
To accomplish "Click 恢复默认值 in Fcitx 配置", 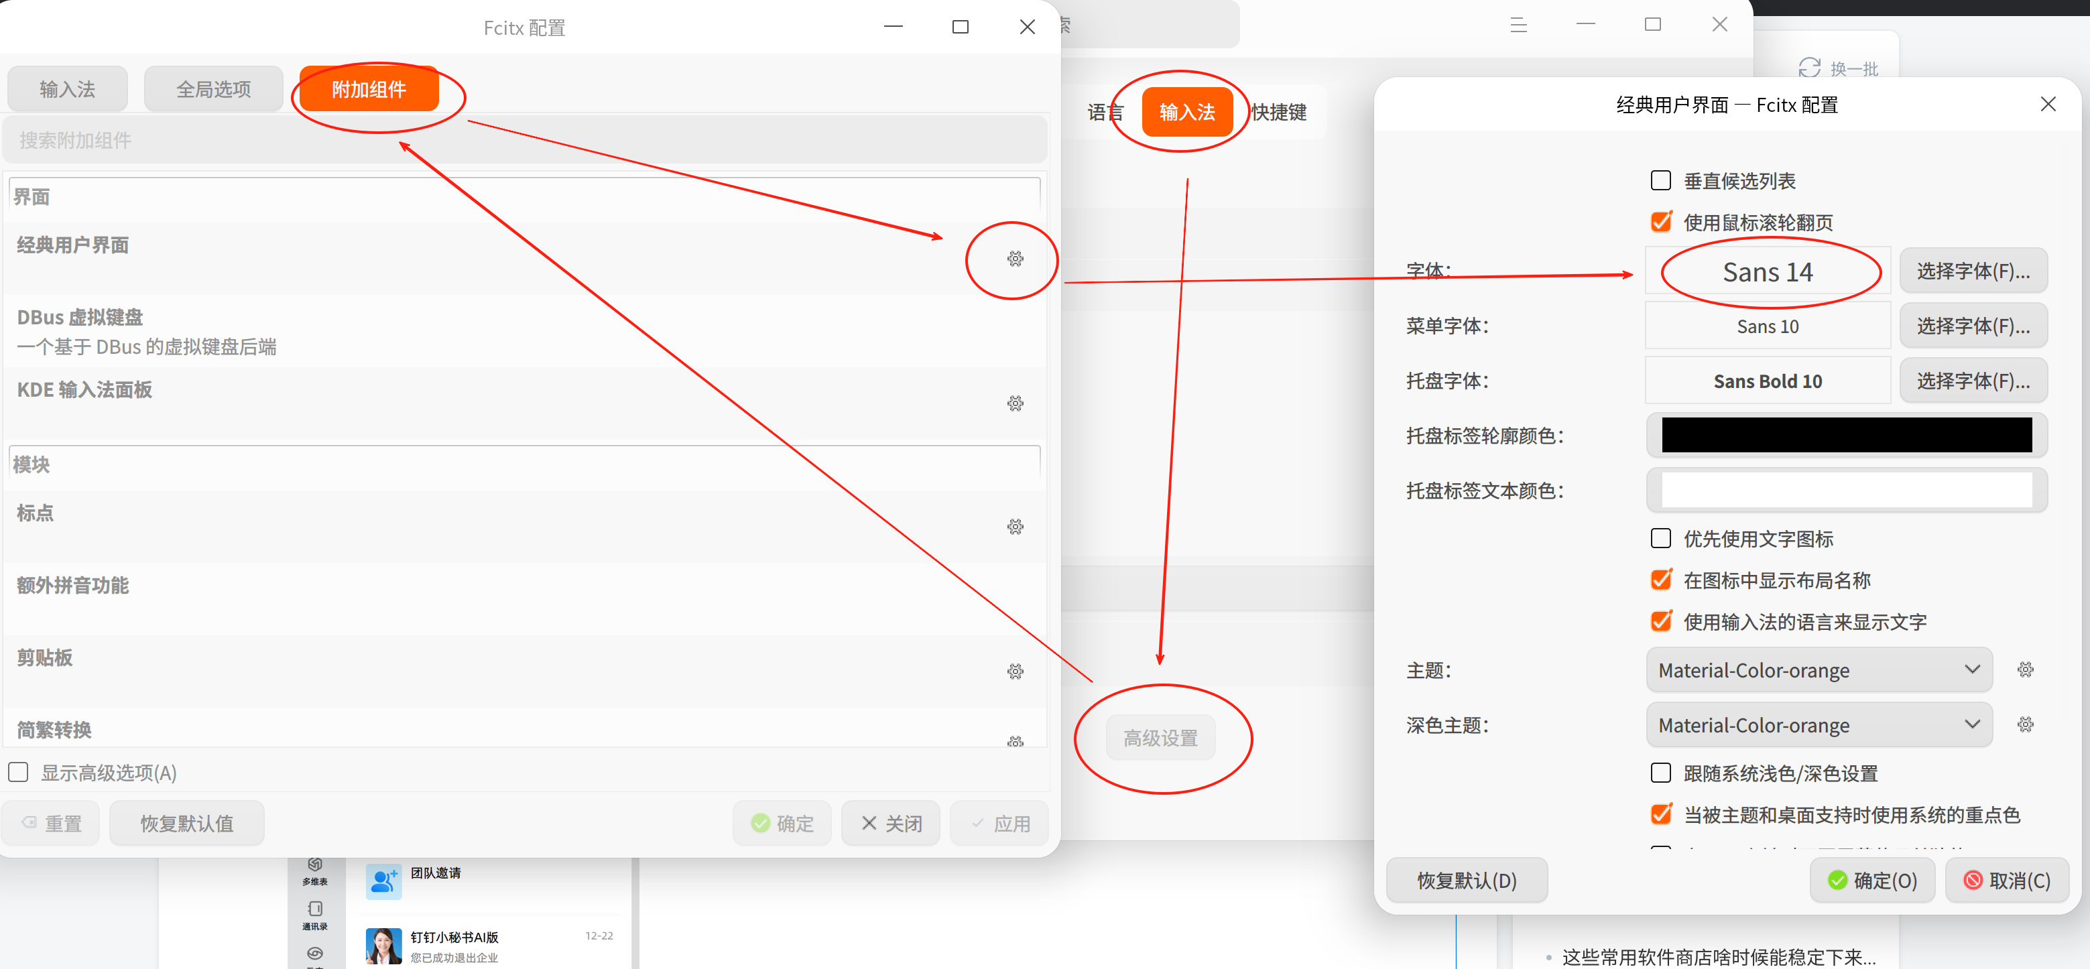I will tap(186, 823).
